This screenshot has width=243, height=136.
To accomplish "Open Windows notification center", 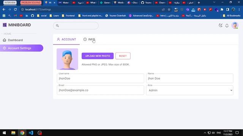I will pyautogui.click(x=237, y=133).
